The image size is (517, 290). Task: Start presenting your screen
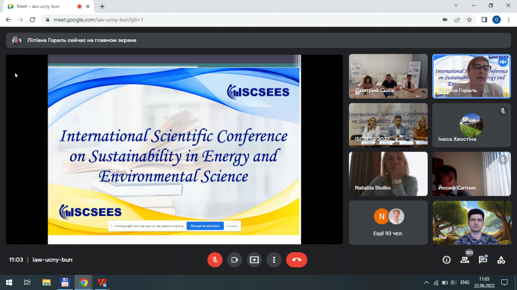pyautogui.click(x=254, y=260)
